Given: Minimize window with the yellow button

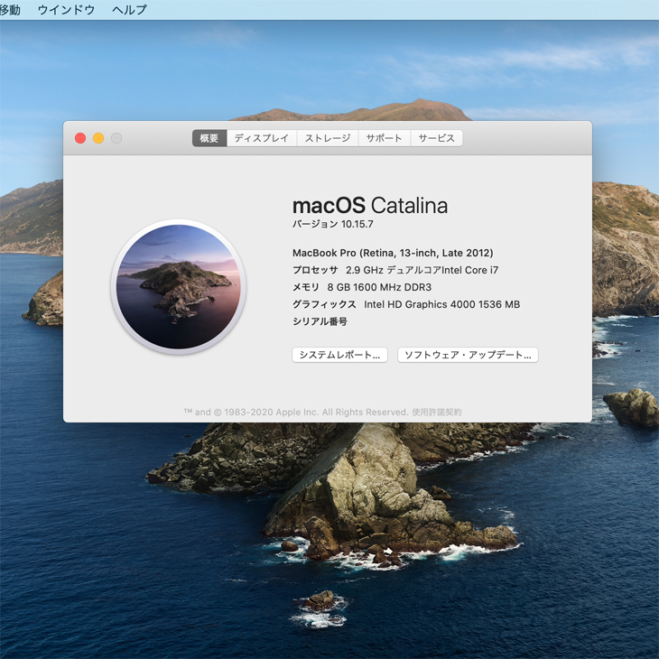Looking at the screenshot, I should pos(98,138).
